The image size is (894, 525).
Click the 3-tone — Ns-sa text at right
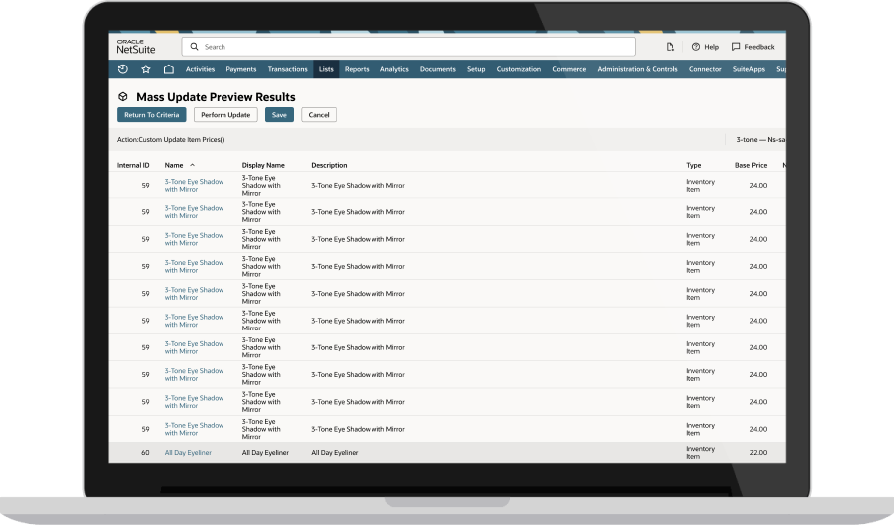[761, 140]
